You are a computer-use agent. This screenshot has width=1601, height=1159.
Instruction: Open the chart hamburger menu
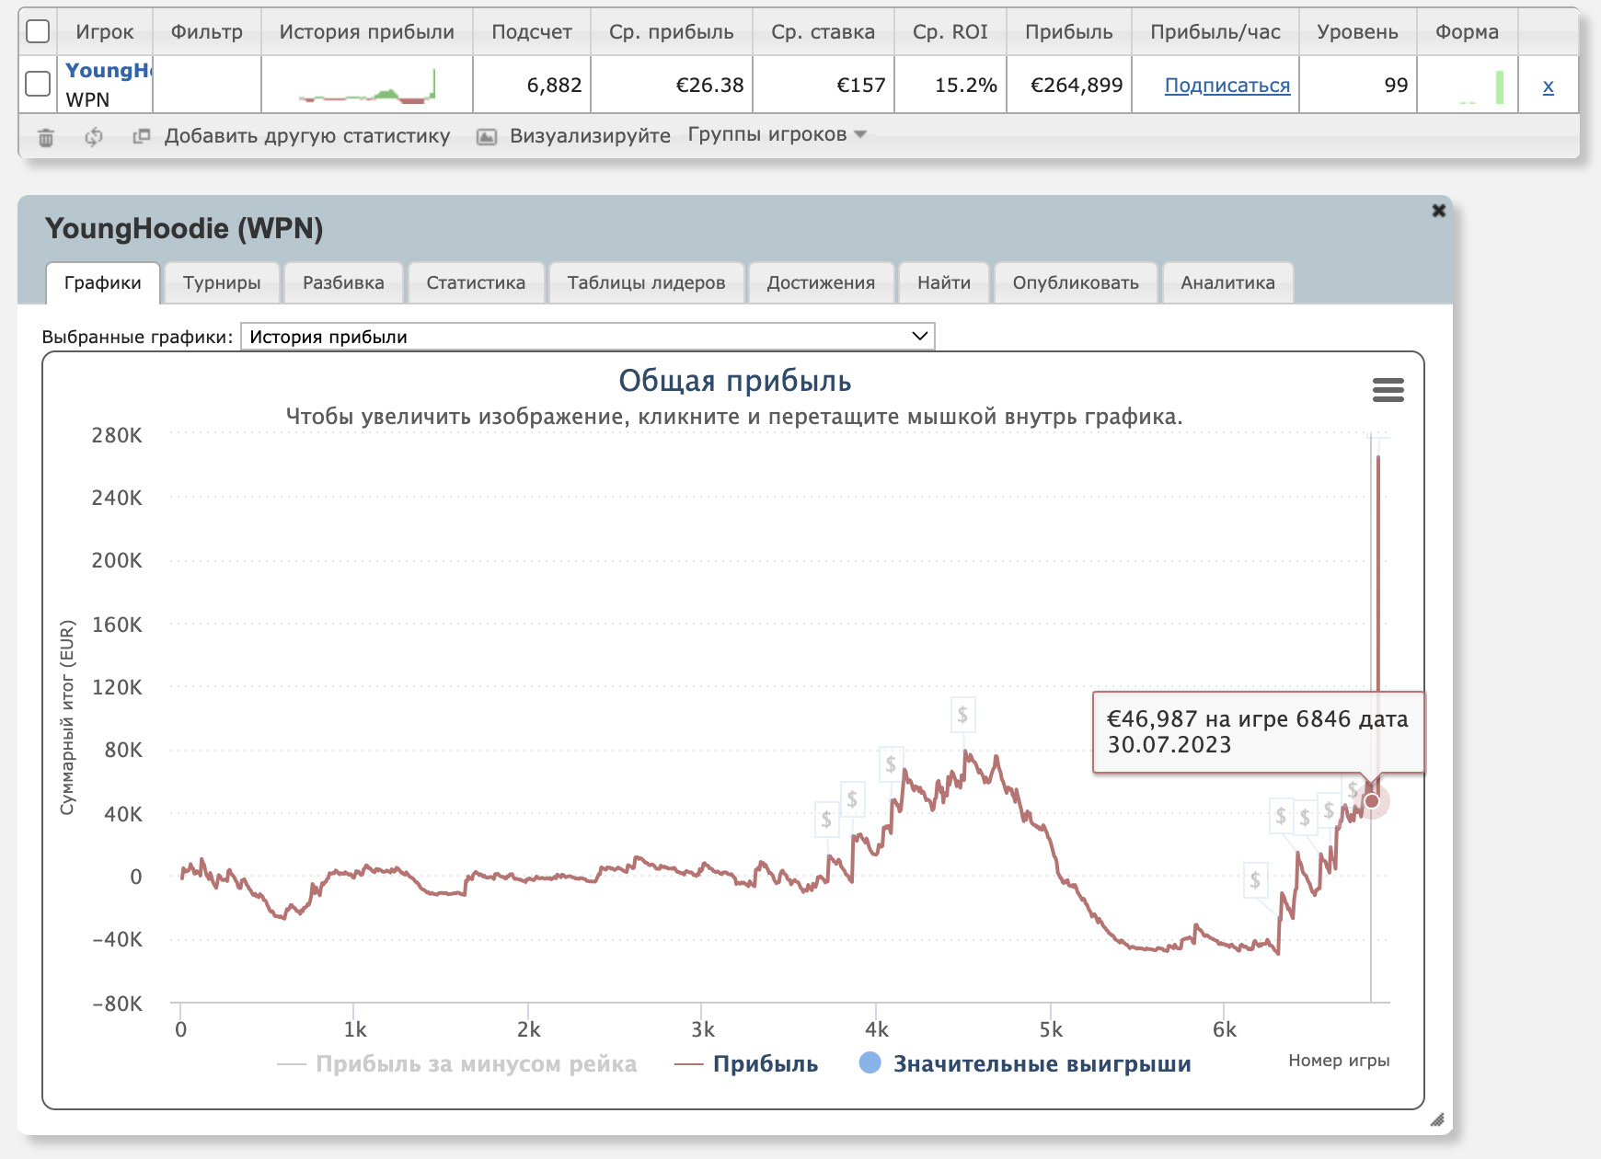tap(1388, 390)
